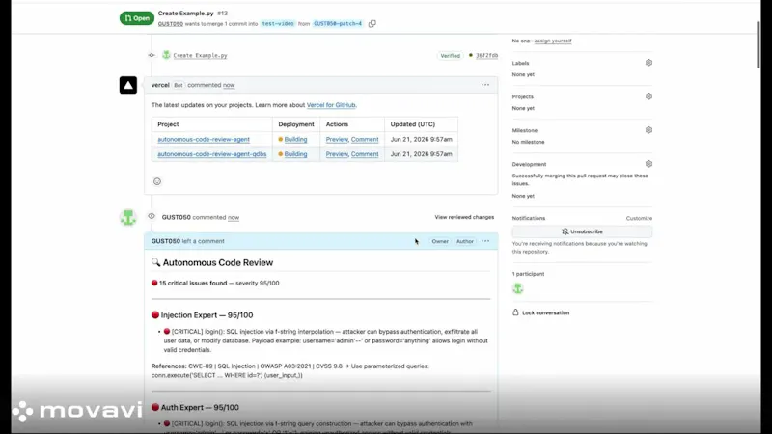Click the Autonomous Code Review heading
The height and width of the screenshot is (434, 772).
click(218, 262)
